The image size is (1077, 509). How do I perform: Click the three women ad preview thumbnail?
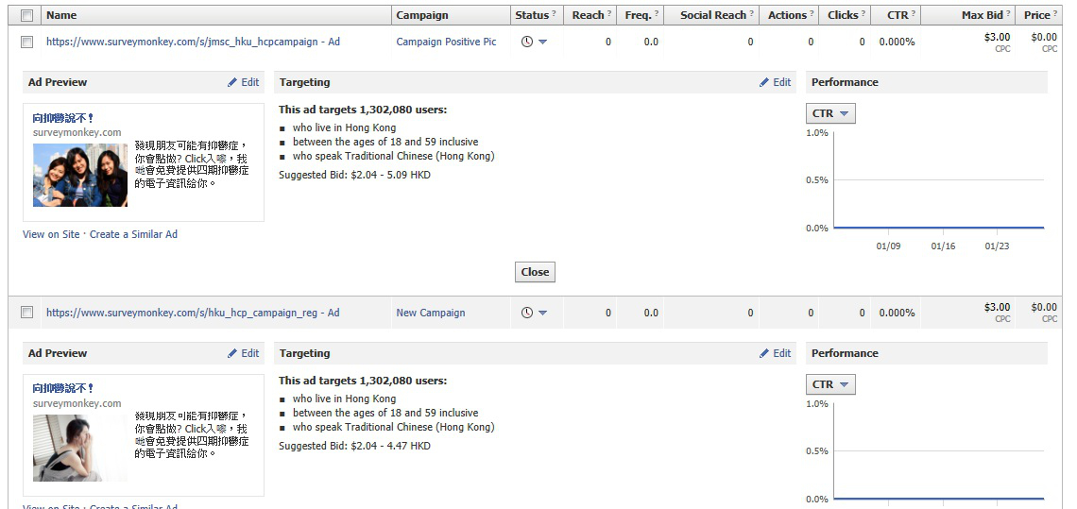[x=80, y=175]
